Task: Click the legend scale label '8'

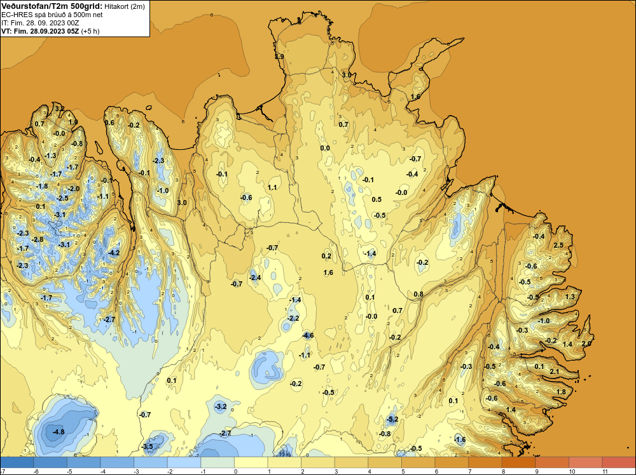Action: pyautogui.click(x=503, y=472)
